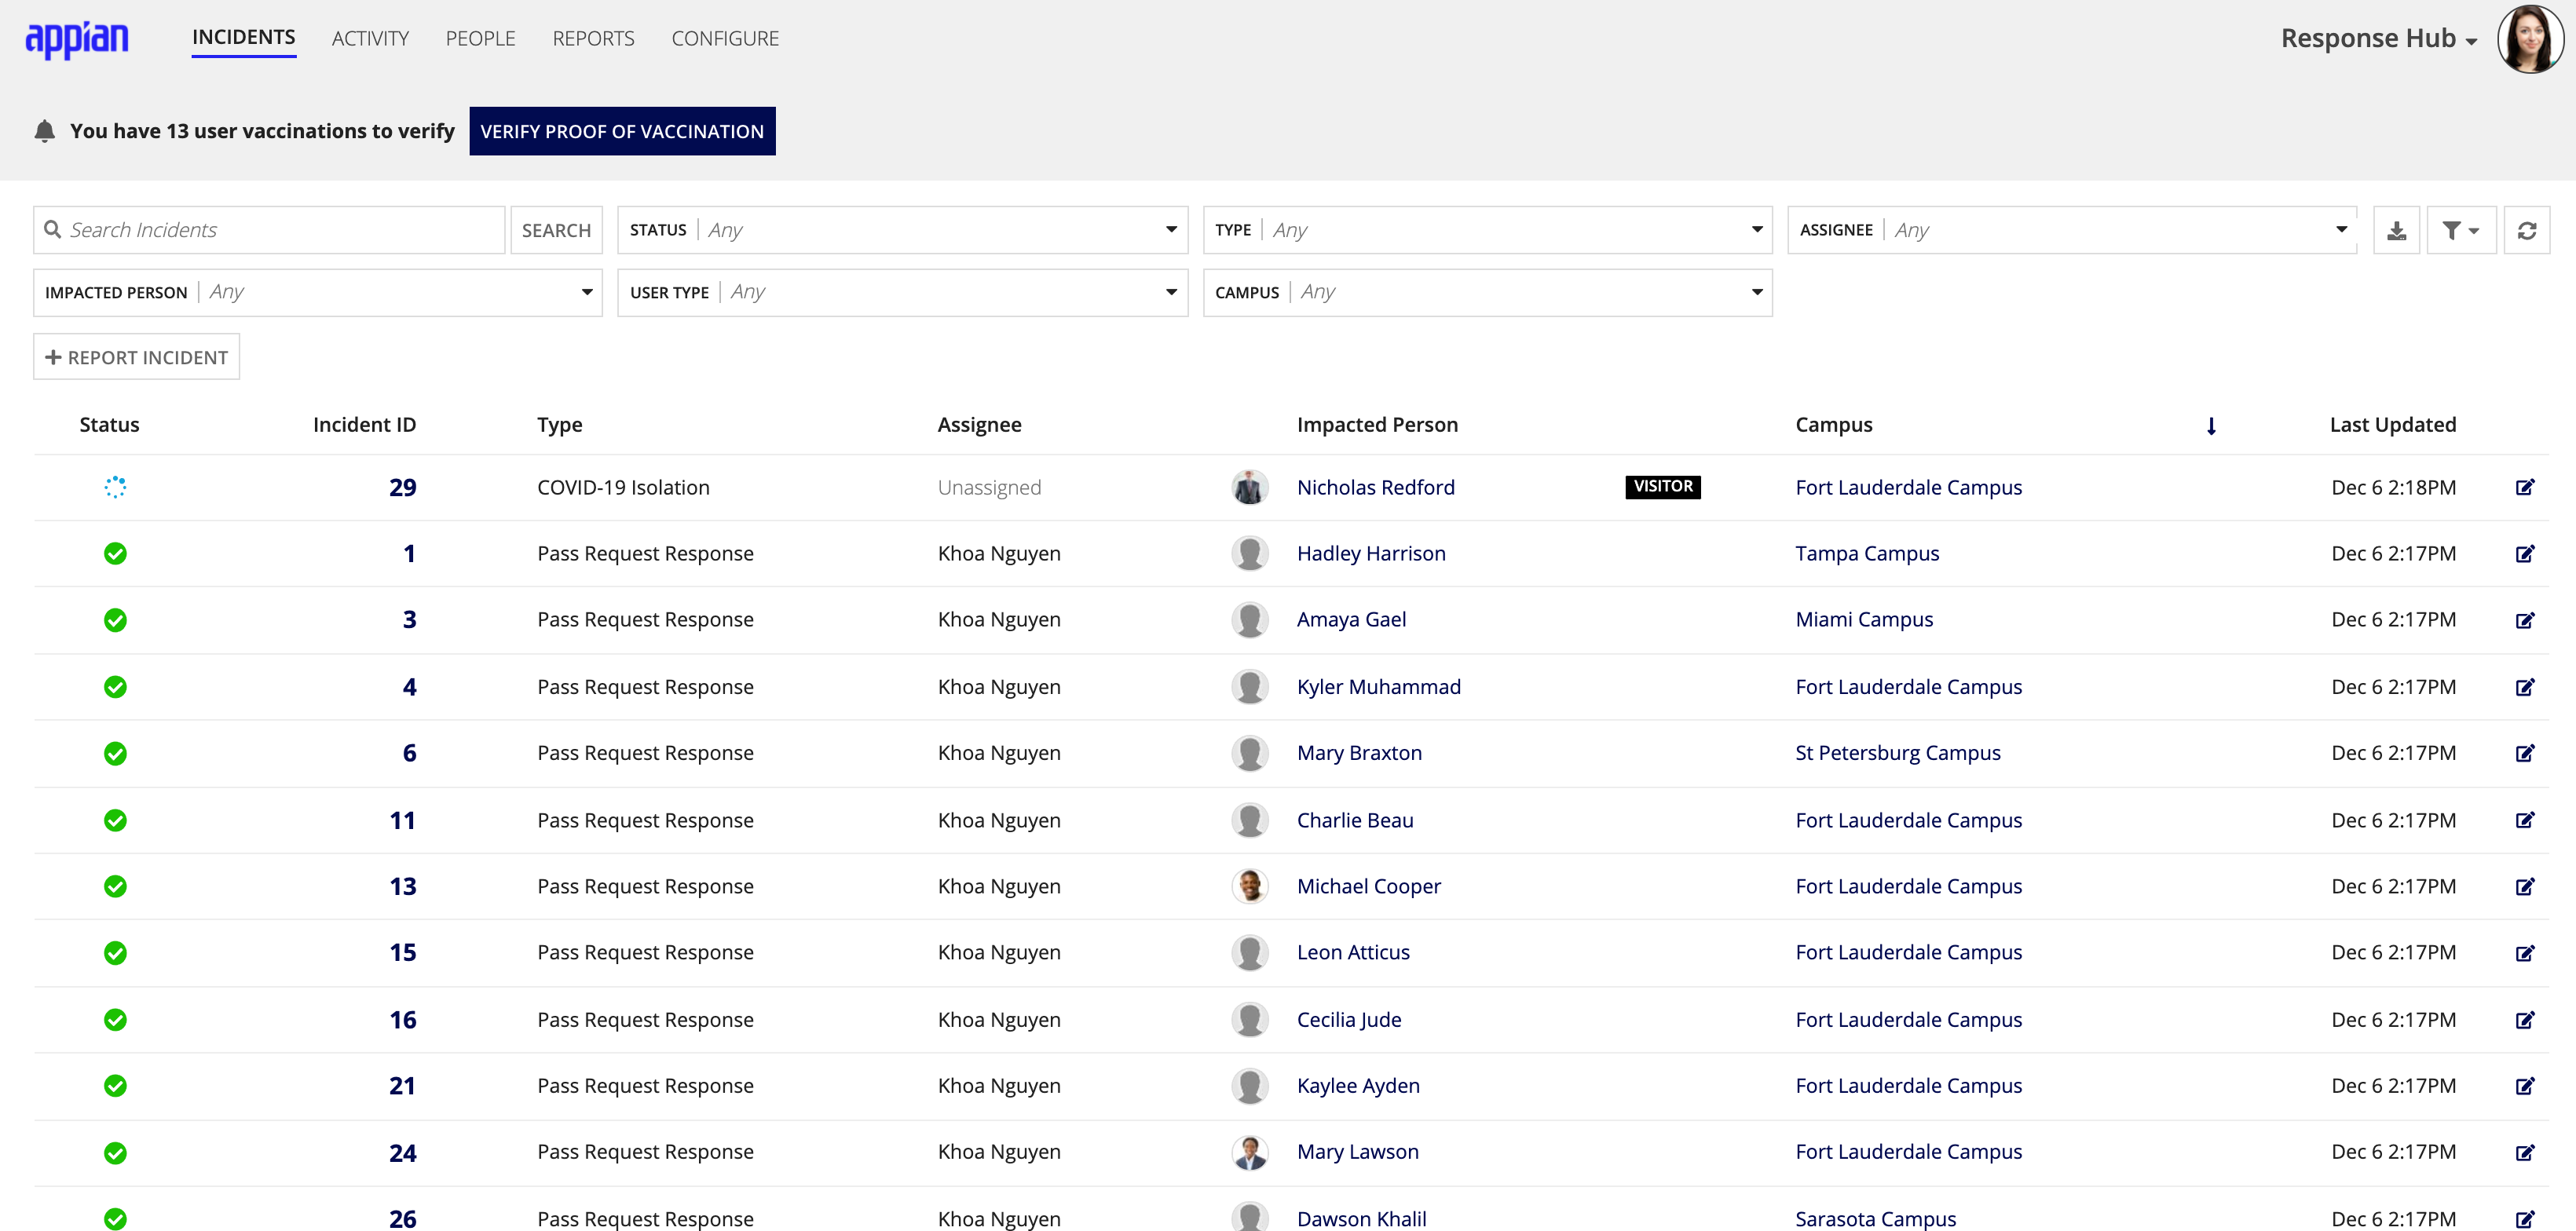This screenshot has height=1231, width=2576.
Task: Edit incident 1 using pencil icon
Action: pos(2525,553)
